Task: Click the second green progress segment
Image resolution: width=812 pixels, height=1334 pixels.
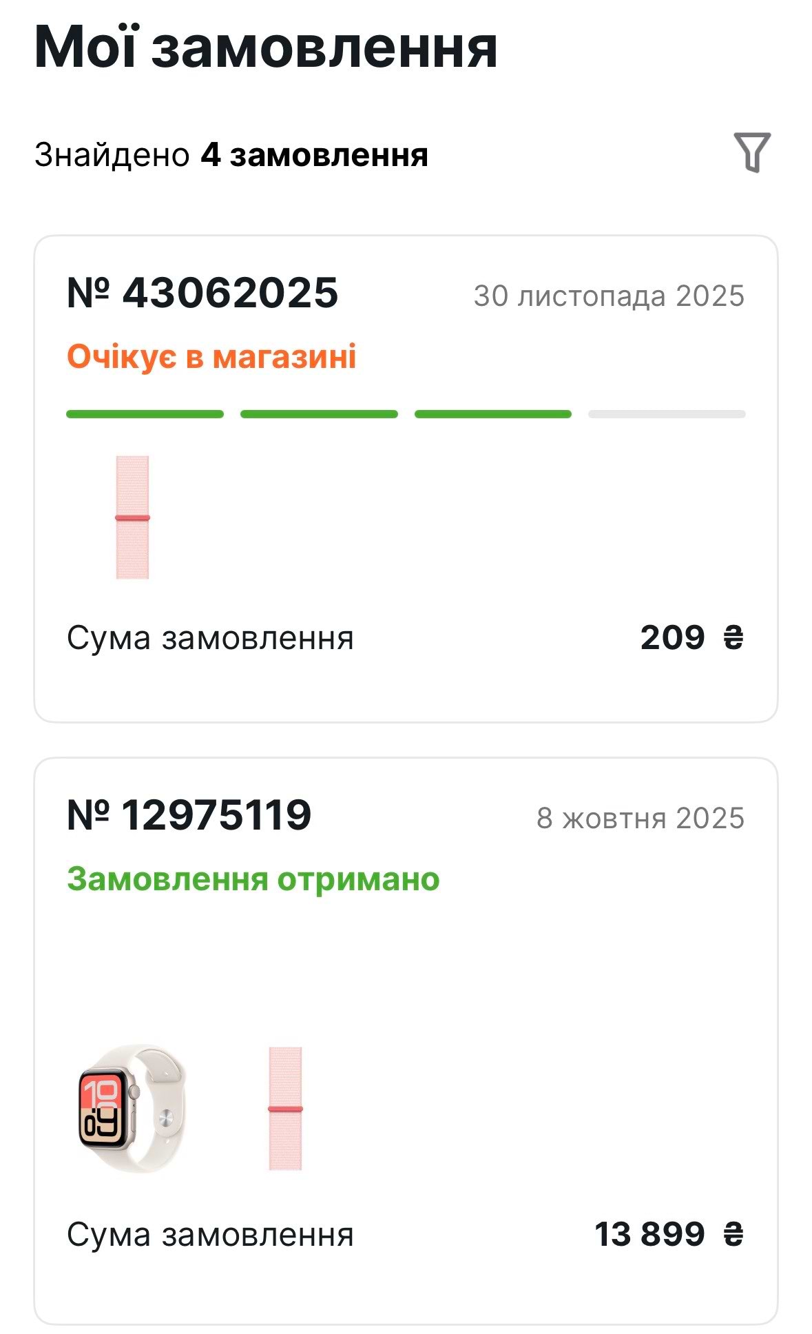Action: point(319,414)
